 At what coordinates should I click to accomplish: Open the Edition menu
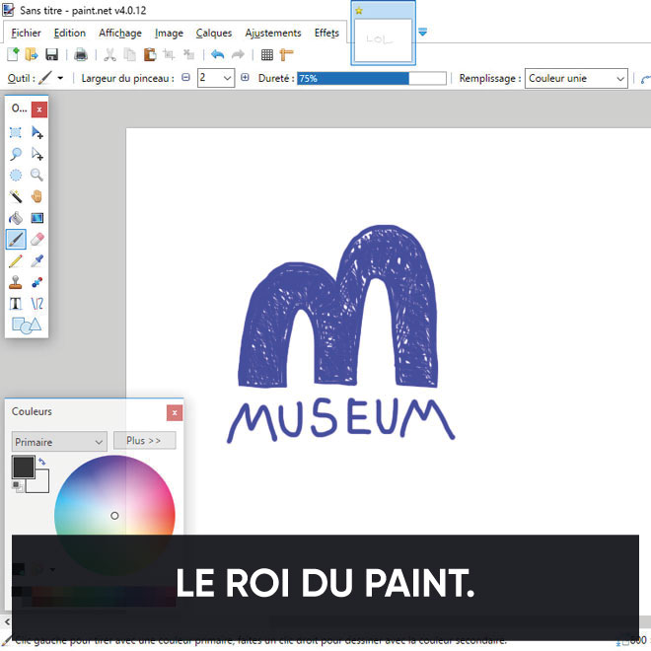pyautogui.click(x=70, y=33)
